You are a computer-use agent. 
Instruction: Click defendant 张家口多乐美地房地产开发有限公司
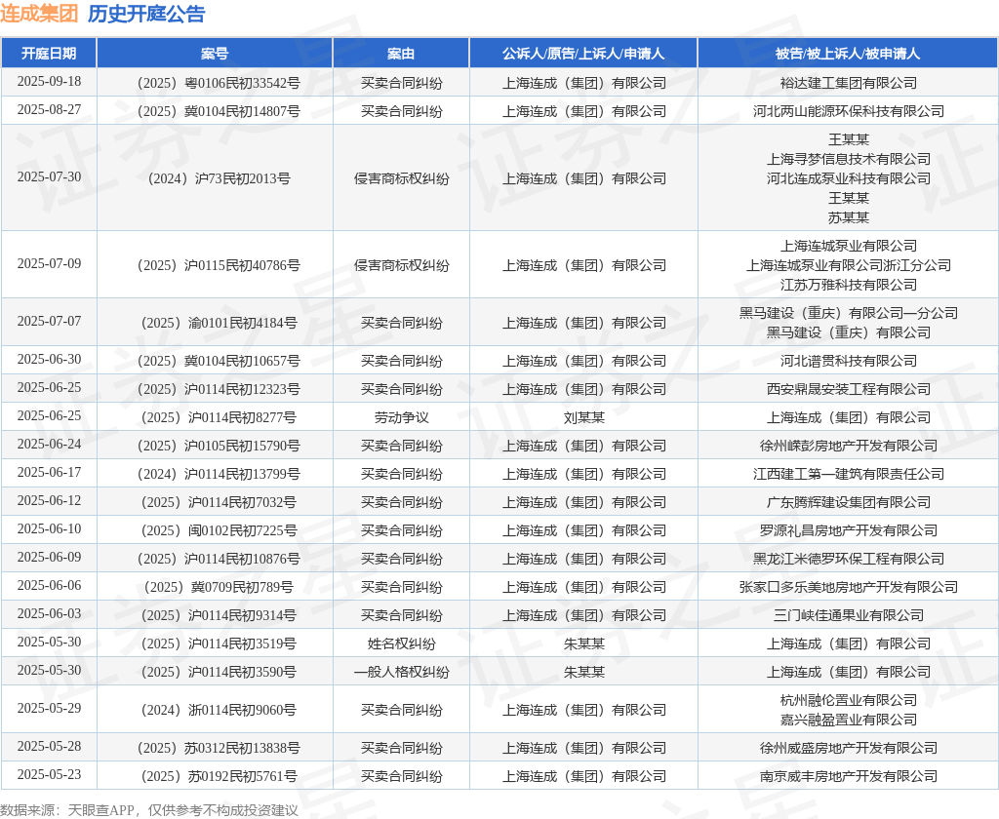[848, 587]
